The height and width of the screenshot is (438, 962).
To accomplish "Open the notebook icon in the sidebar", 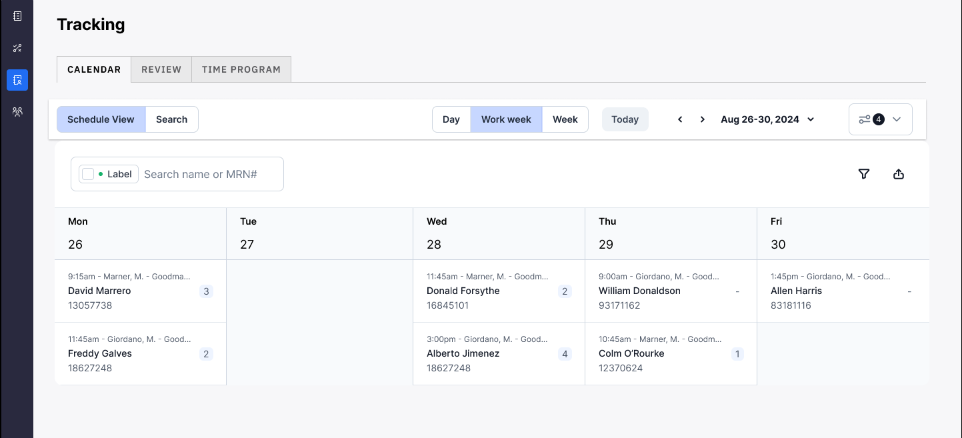I will pos(17,16).
